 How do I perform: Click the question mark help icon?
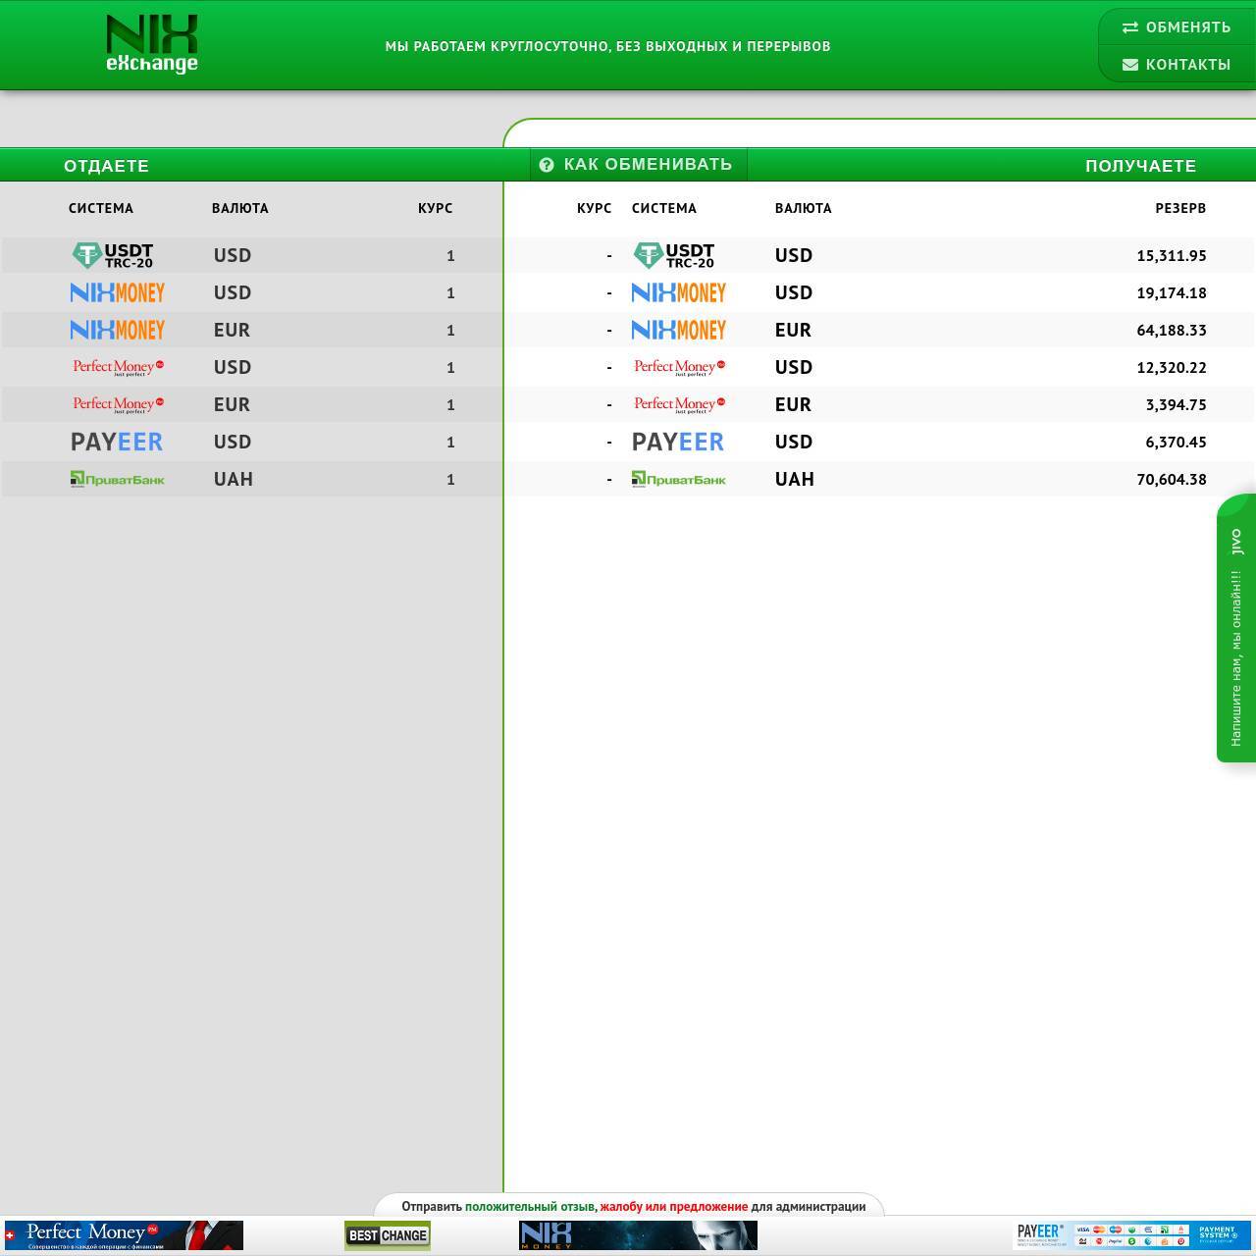click(547, 165)
